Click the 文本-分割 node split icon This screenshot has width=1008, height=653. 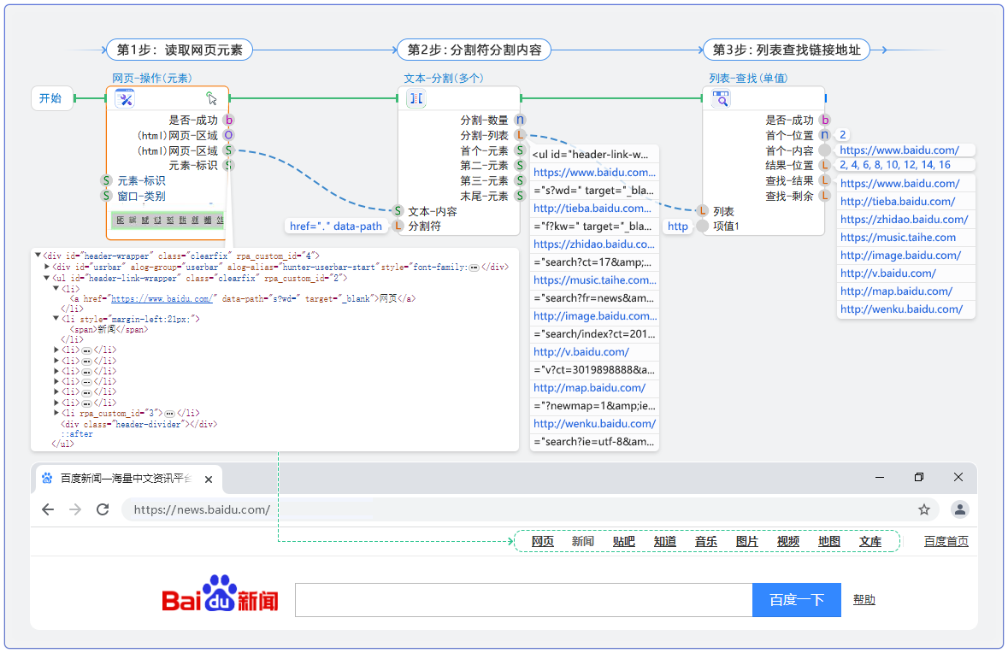coord(416,99)
